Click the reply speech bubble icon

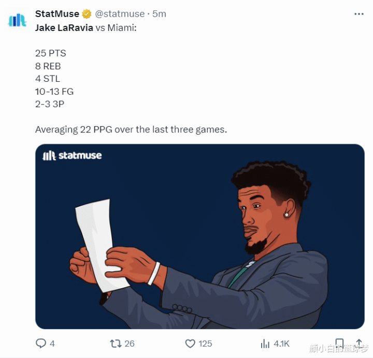point(40,343)
